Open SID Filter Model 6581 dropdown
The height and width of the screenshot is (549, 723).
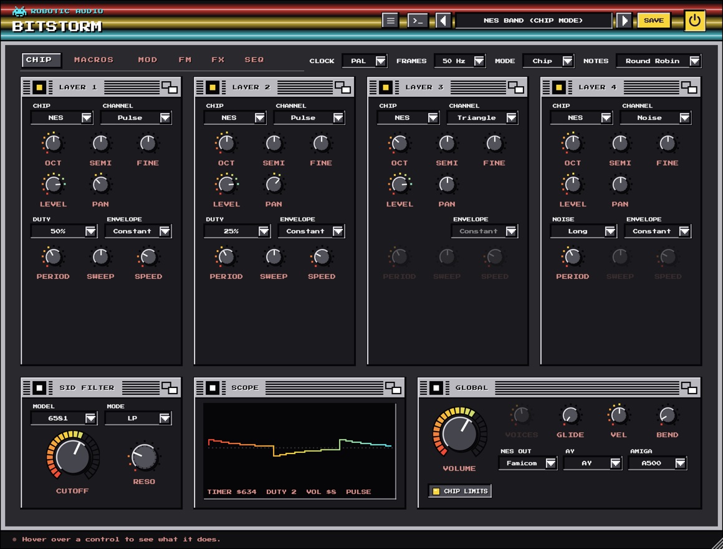64,419
